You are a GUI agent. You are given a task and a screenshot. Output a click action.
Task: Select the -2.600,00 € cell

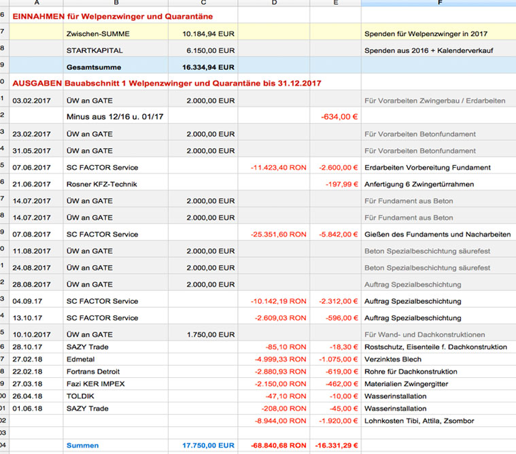coord(335,165)
